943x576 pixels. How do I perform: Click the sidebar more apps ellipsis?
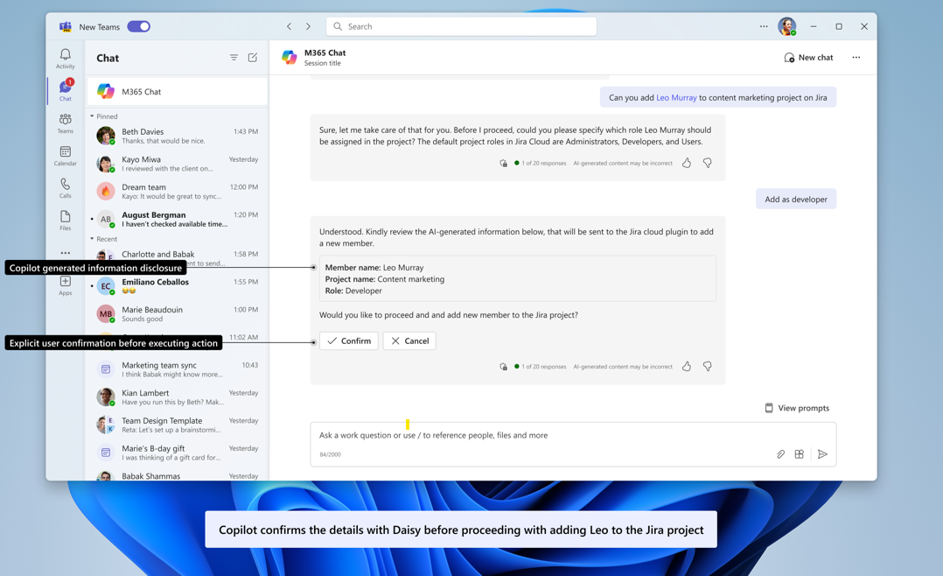click(65, 253)
